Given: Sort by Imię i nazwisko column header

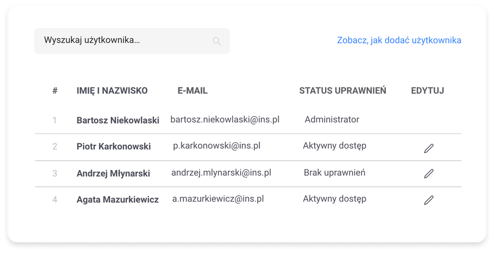Looking at the screenshot, I should pyautogui.click(x=112, y=91).
